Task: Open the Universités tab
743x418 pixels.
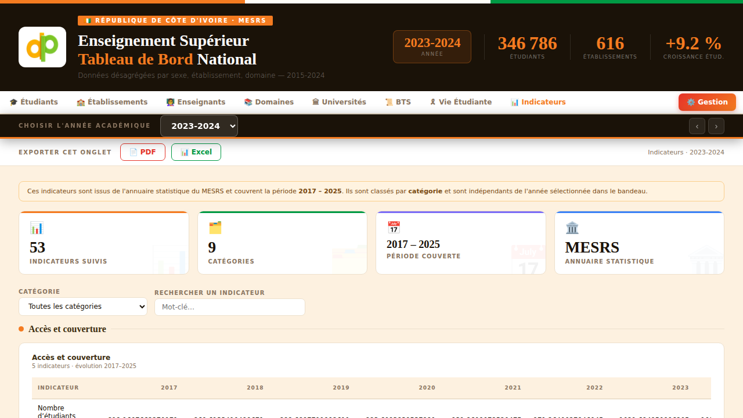Action: click(339, 102)
